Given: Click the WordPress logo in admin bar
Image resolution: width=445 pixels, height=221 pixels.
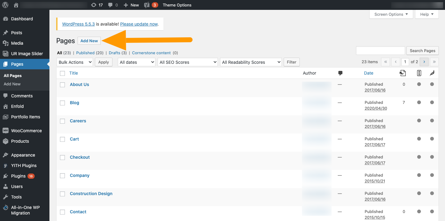Looking at the screenshot, I should click(5, 5).
